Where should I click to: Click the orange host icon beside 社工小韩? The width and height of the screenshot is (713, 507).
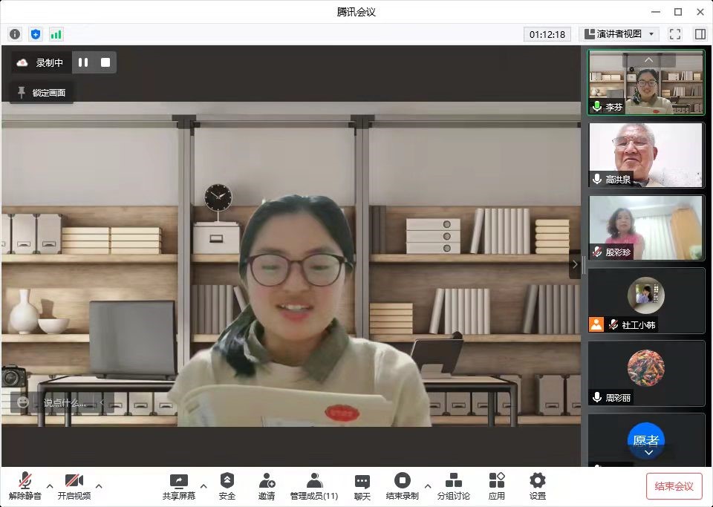click(596, 324)
